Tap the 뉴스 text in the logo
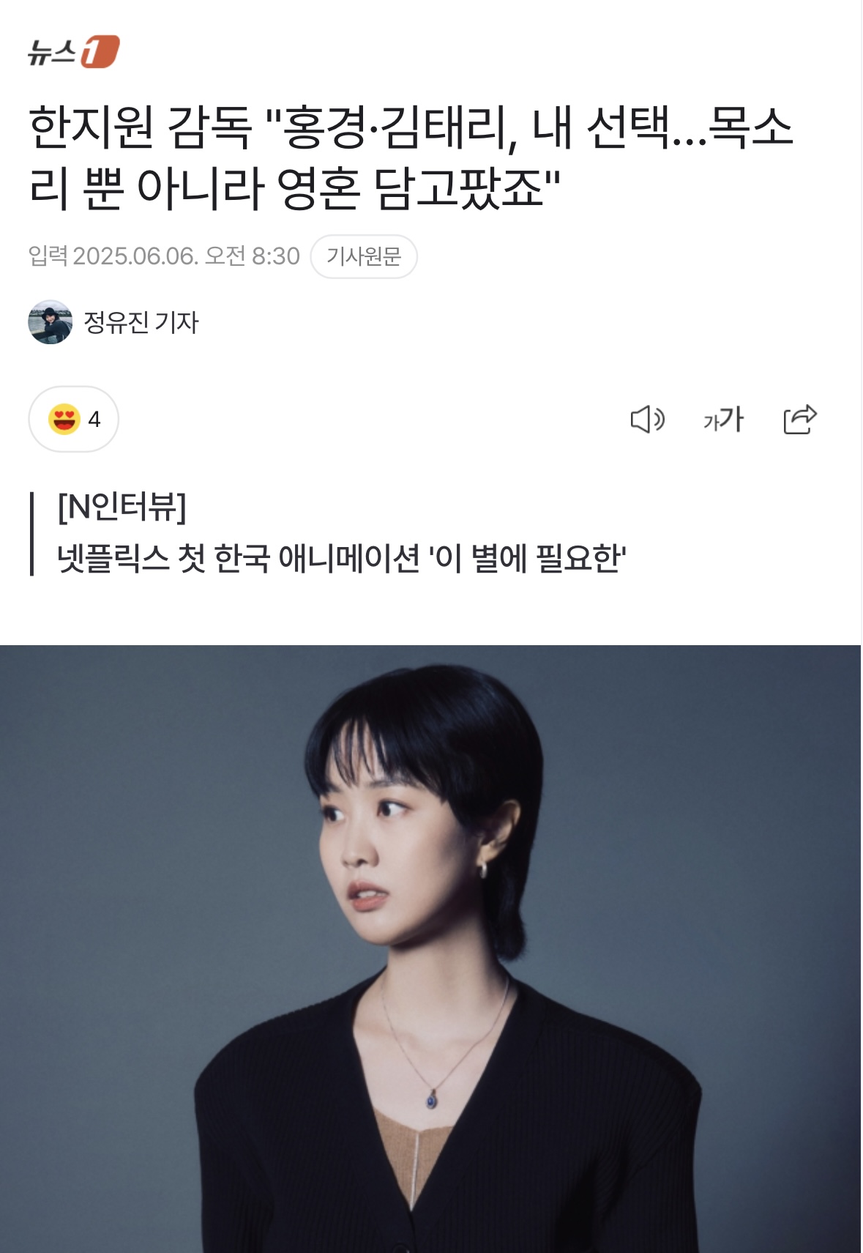863x1253 pixels. pyautogui.click(x=53, y=53)
